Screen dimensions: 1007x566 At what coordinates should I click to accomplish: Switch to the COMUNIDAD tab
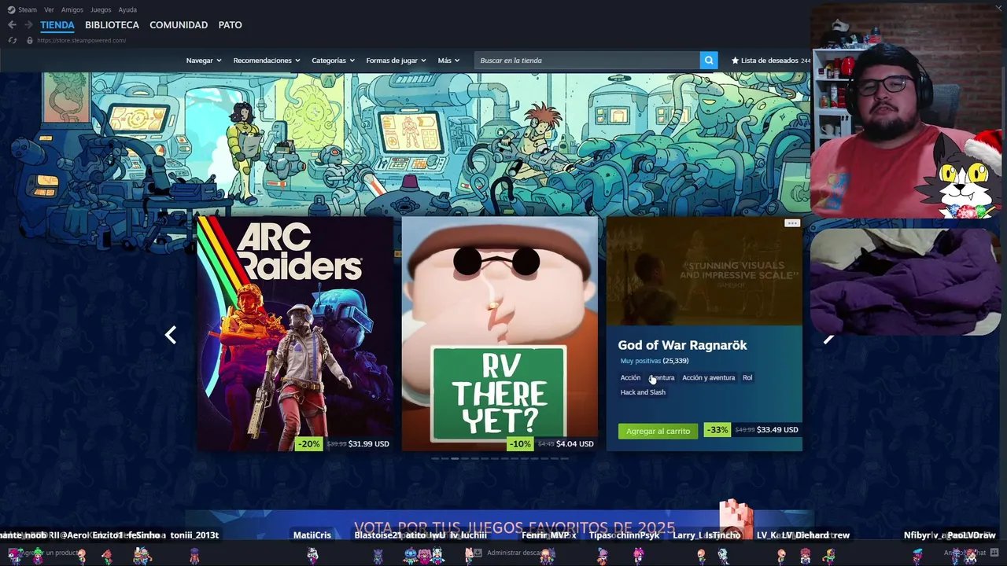tap(179, 25)
